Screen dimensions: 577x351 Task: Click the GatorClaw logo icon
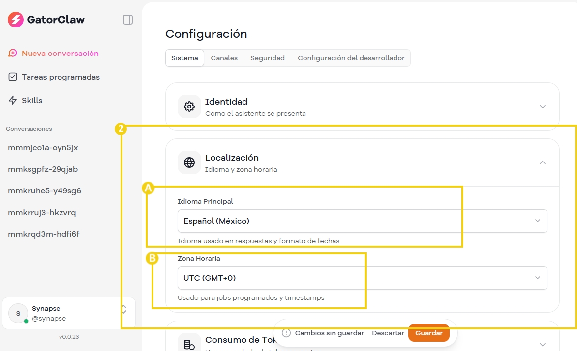pyautogui.click(x=16, y=20)
